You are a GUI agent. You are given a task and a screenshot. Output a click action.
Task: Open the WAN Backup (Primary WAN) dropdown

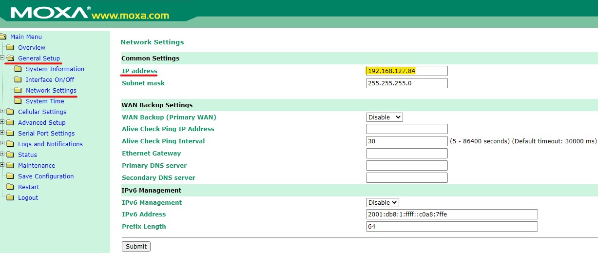point(384,117)
